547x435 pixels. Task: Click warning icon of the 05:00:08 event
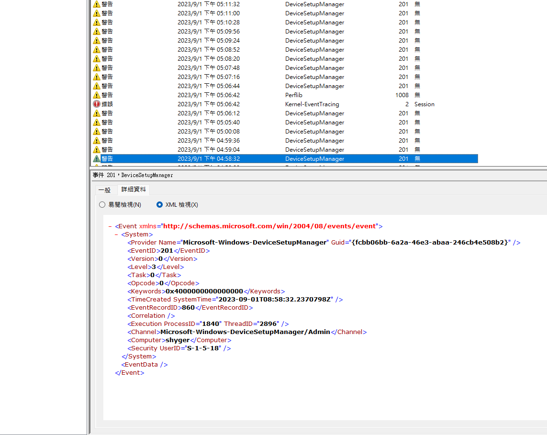tap(97, 131)
